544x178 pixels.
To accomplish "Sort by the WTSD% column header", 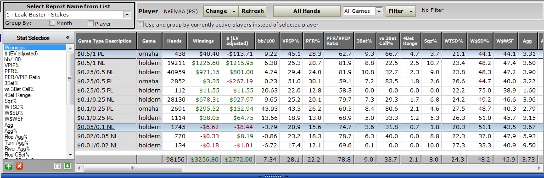I will 454,41.
